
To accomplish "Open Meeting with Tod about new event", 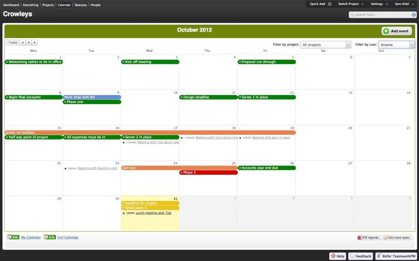I will tap(158, 142).
